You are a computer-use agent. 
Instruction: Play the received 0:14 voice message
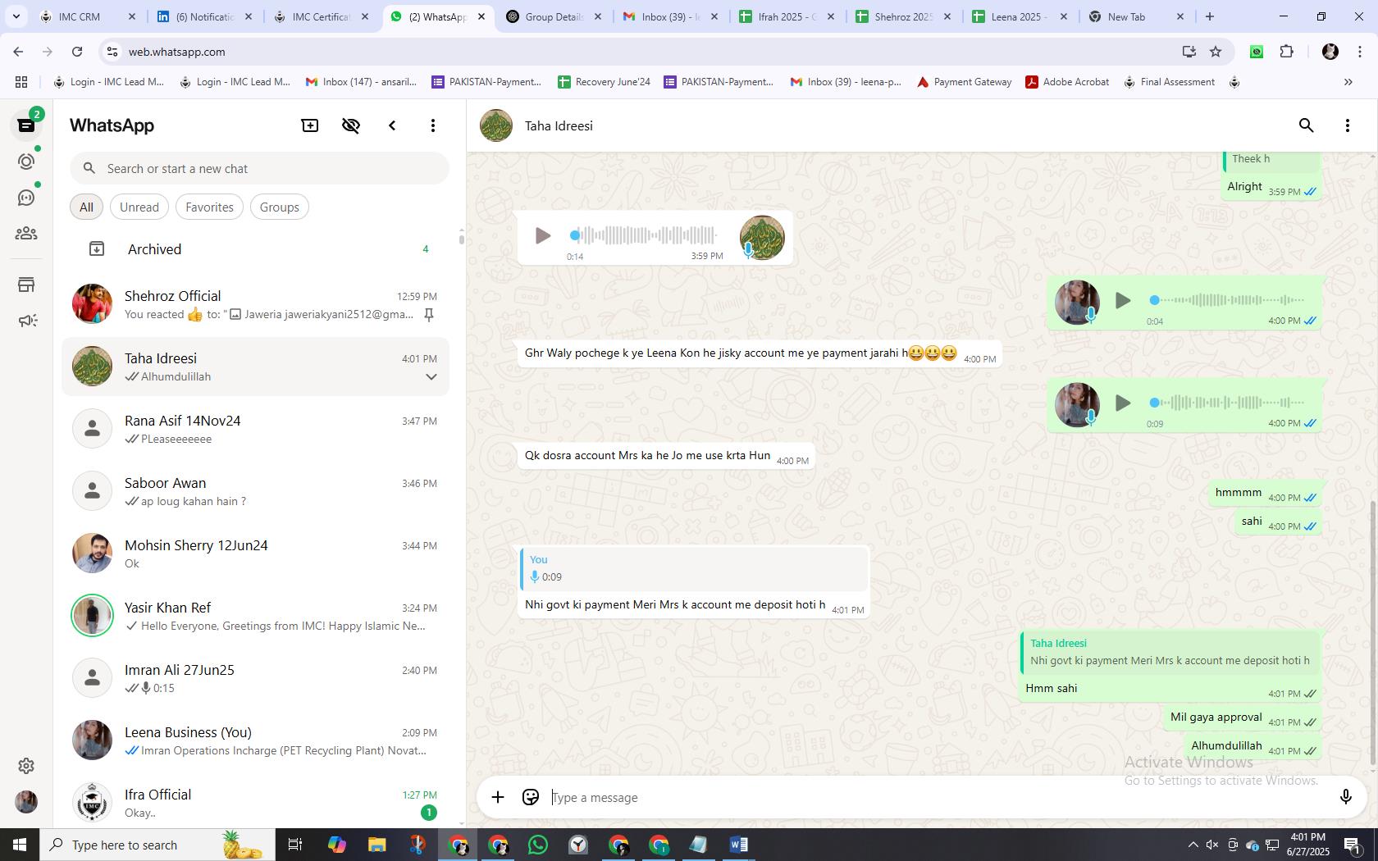coord(542,236)
